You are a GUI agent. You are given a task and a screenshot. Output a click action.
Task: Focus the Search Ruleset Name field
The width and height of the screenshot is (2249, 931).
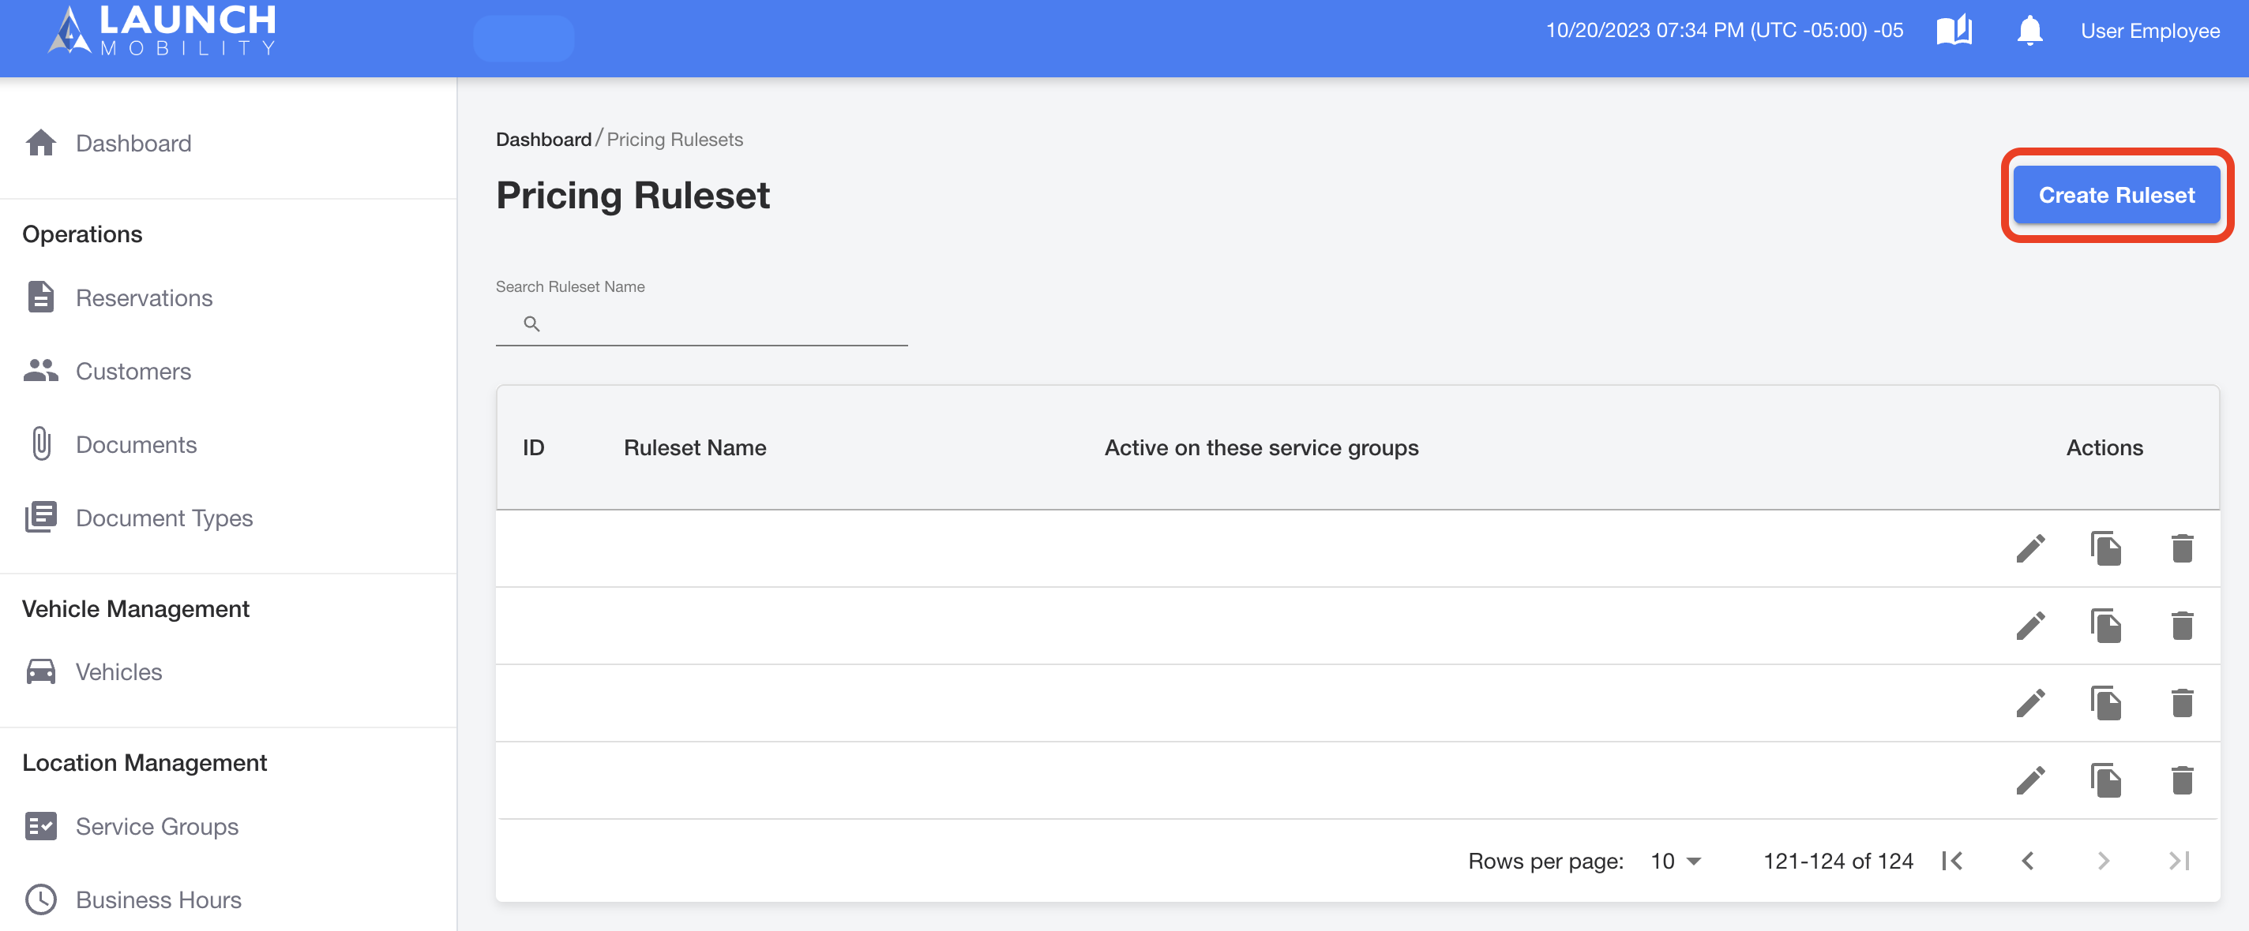tap(701, 323)
